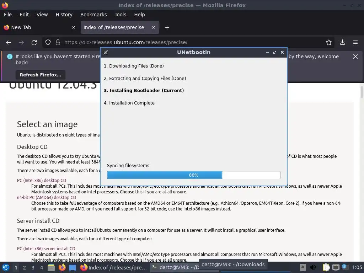
Task: Click the info icon in notification bar
Action: click(10, 57)
